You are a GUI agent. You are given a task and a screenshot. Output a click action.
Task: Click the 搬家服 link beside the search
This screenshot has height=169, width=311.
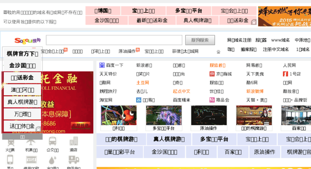[x=249, y=50]
